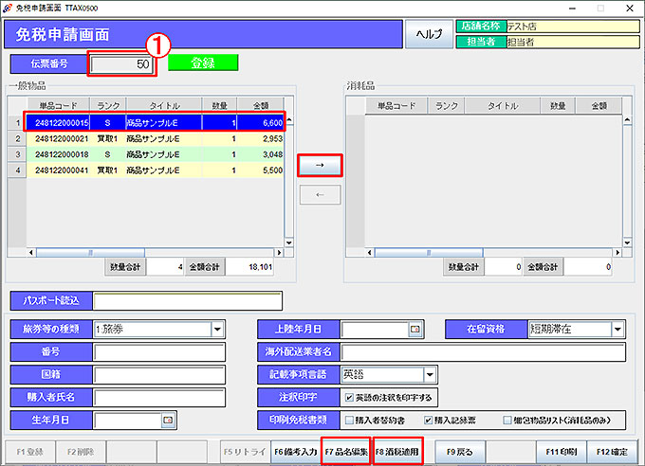The width and height of the screenshot is (645, 466).
Task: Open the 上陸年月日 calendar picker
Action: (x=414, y=330)
